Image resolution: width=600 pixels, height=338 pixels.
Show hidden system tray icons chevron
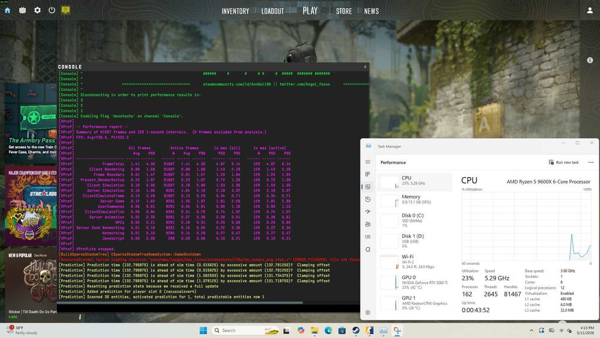(x=531, y=330)
